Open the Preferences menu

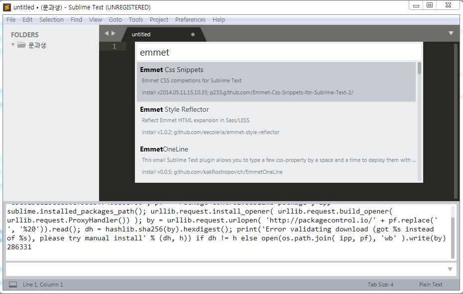click(x=190, y=20)
